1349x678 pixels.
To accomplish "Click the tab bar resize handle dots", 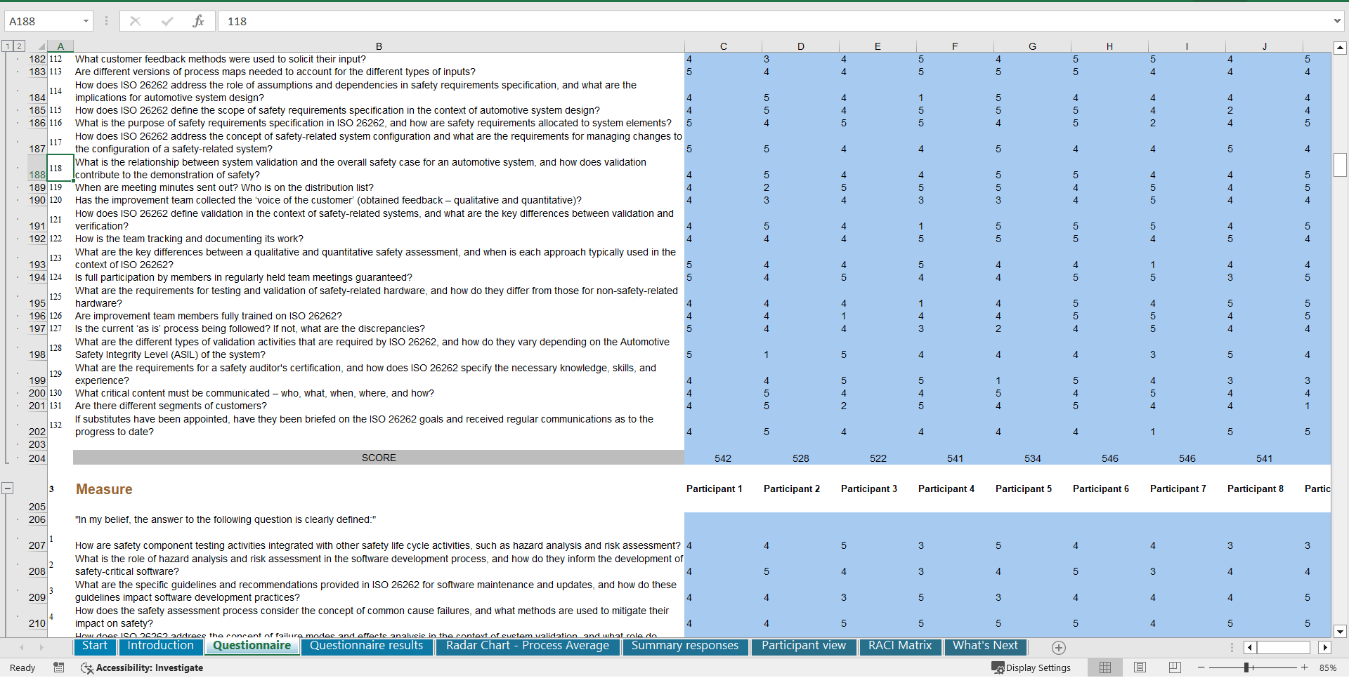I will pos(1232,647).
